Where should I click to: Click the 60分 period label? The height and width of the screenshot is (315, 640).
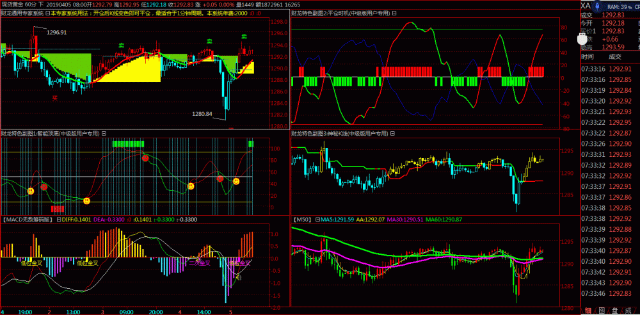coord(30,4)
